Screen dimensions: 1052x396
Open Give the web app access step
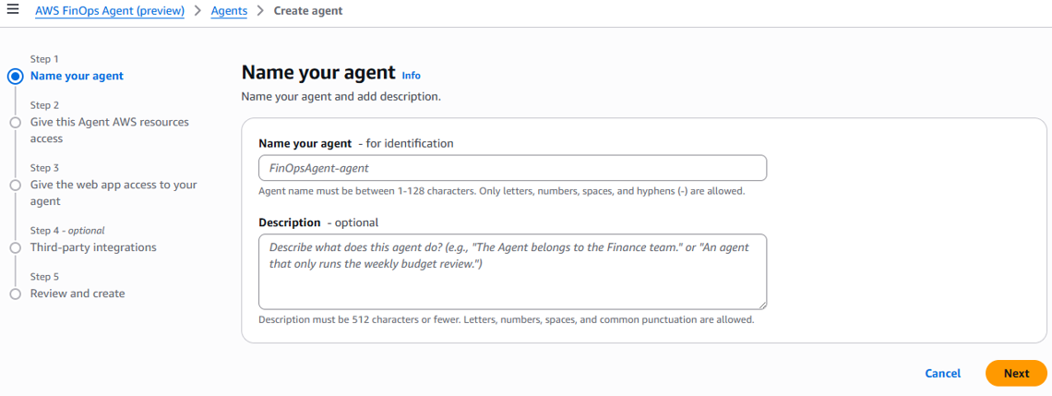tap(114, 193)
